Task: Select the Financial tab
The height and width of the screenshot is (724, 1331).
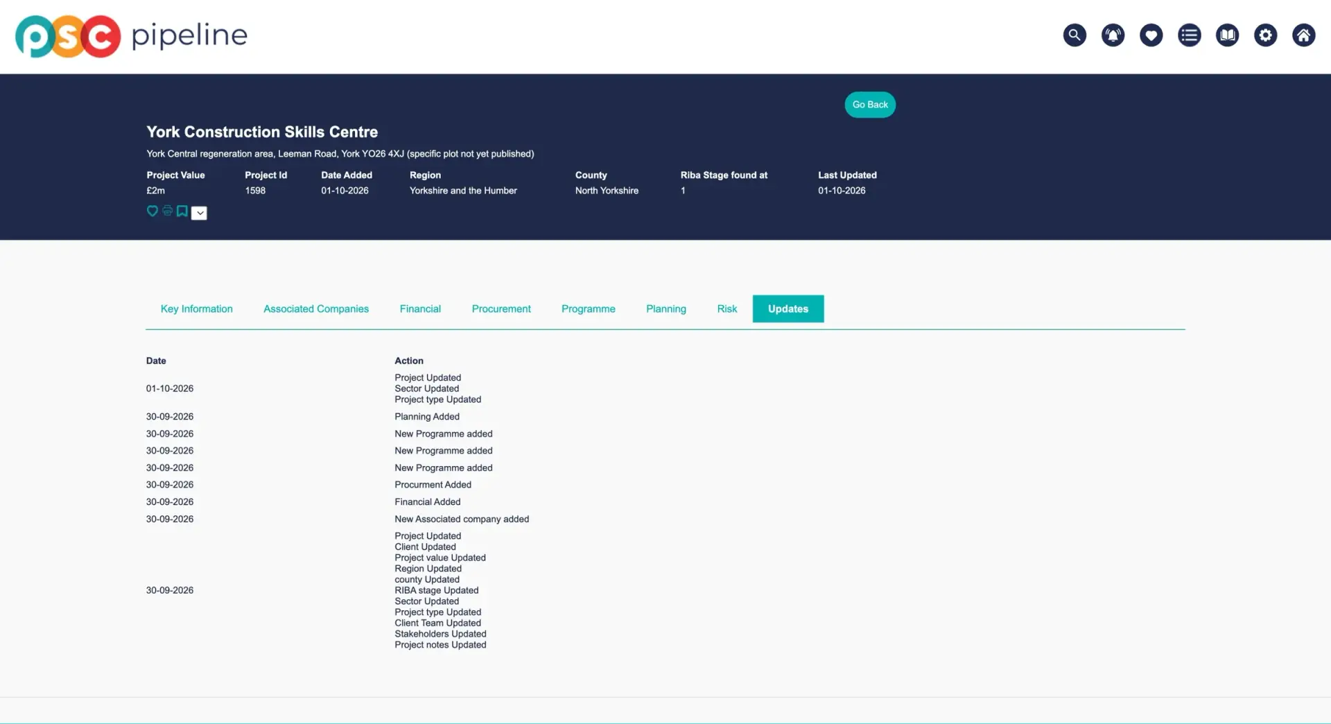Action: click(x=420, y=309)
